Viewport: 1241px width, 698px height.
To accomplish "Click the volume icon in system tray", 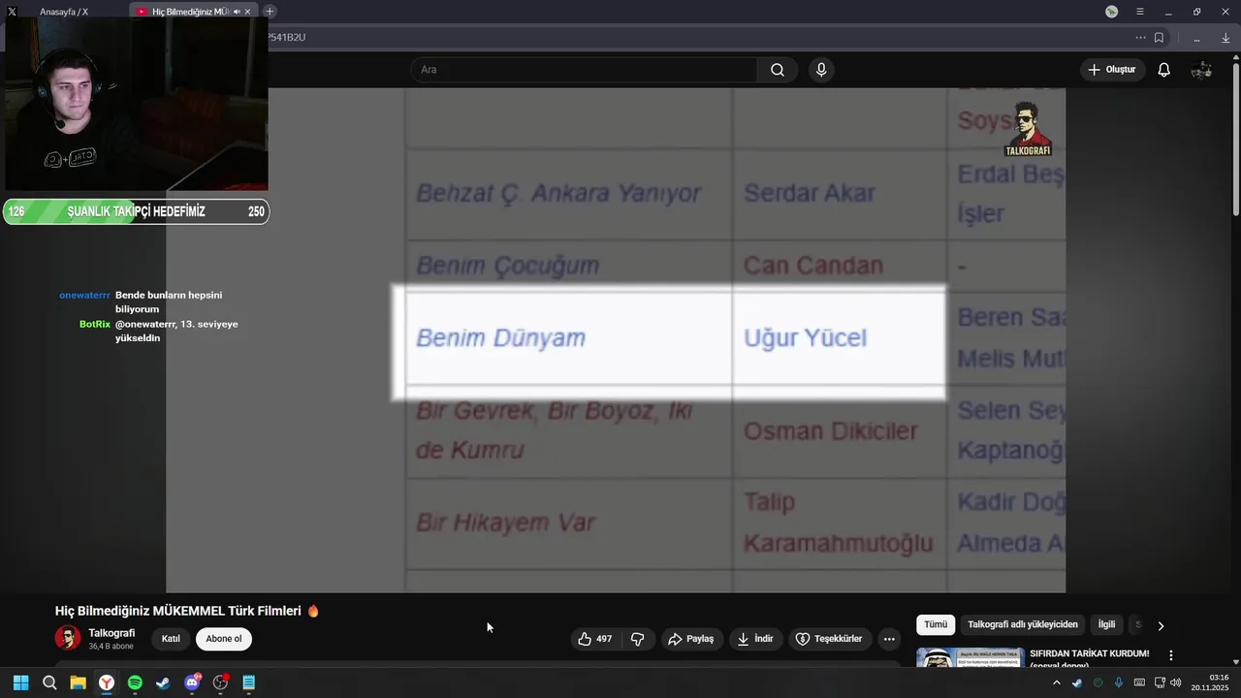I will [1176, 682].
